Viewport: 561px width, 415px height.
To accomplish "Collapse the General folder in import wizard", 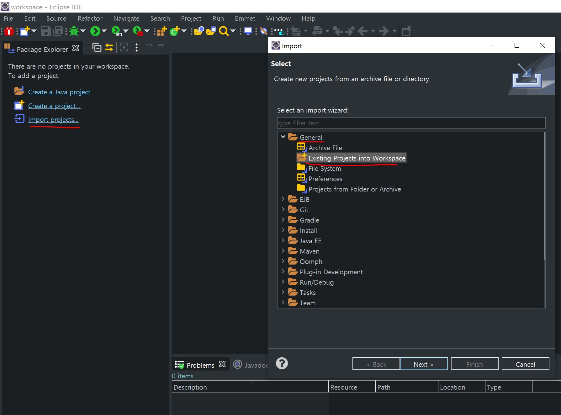I will (x=283, y=137).
